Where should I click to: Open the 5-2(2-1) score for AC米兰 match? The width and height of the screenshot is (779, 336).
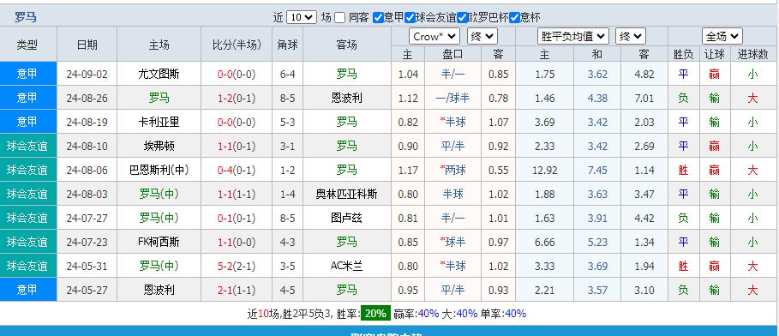coord(237,266)
